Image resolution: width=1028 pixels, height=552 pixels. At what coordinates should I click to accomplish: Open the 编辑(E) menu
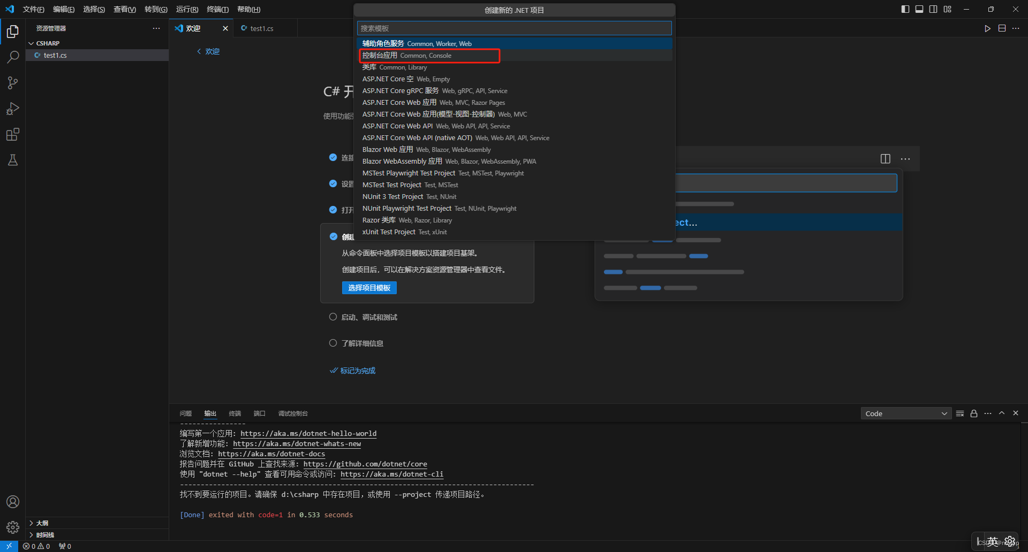pyautogui.click(x=64, y=9)
